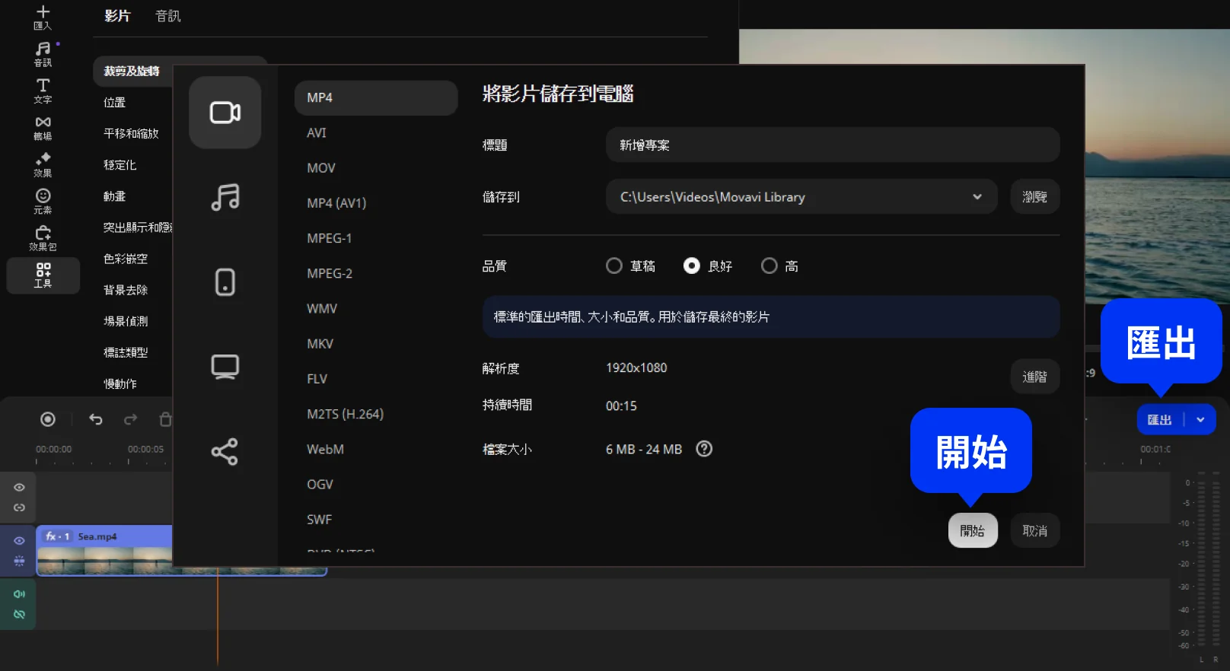The width and height of the screenshot is (1230, 671).
Task: Select the audio export category icon
Action: coord(225,197)
